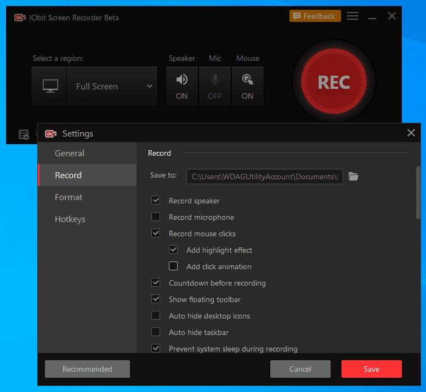Switch to the General settings tab
426x392 pixels.
87,153
